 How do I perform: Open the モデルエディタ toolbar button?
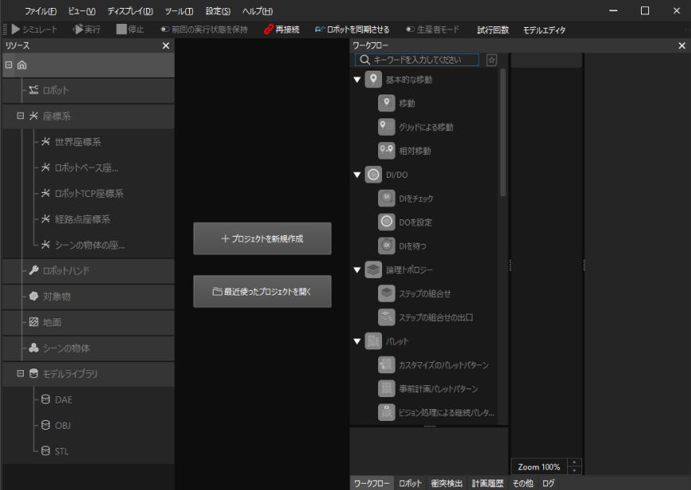click(x=544, y=30)
